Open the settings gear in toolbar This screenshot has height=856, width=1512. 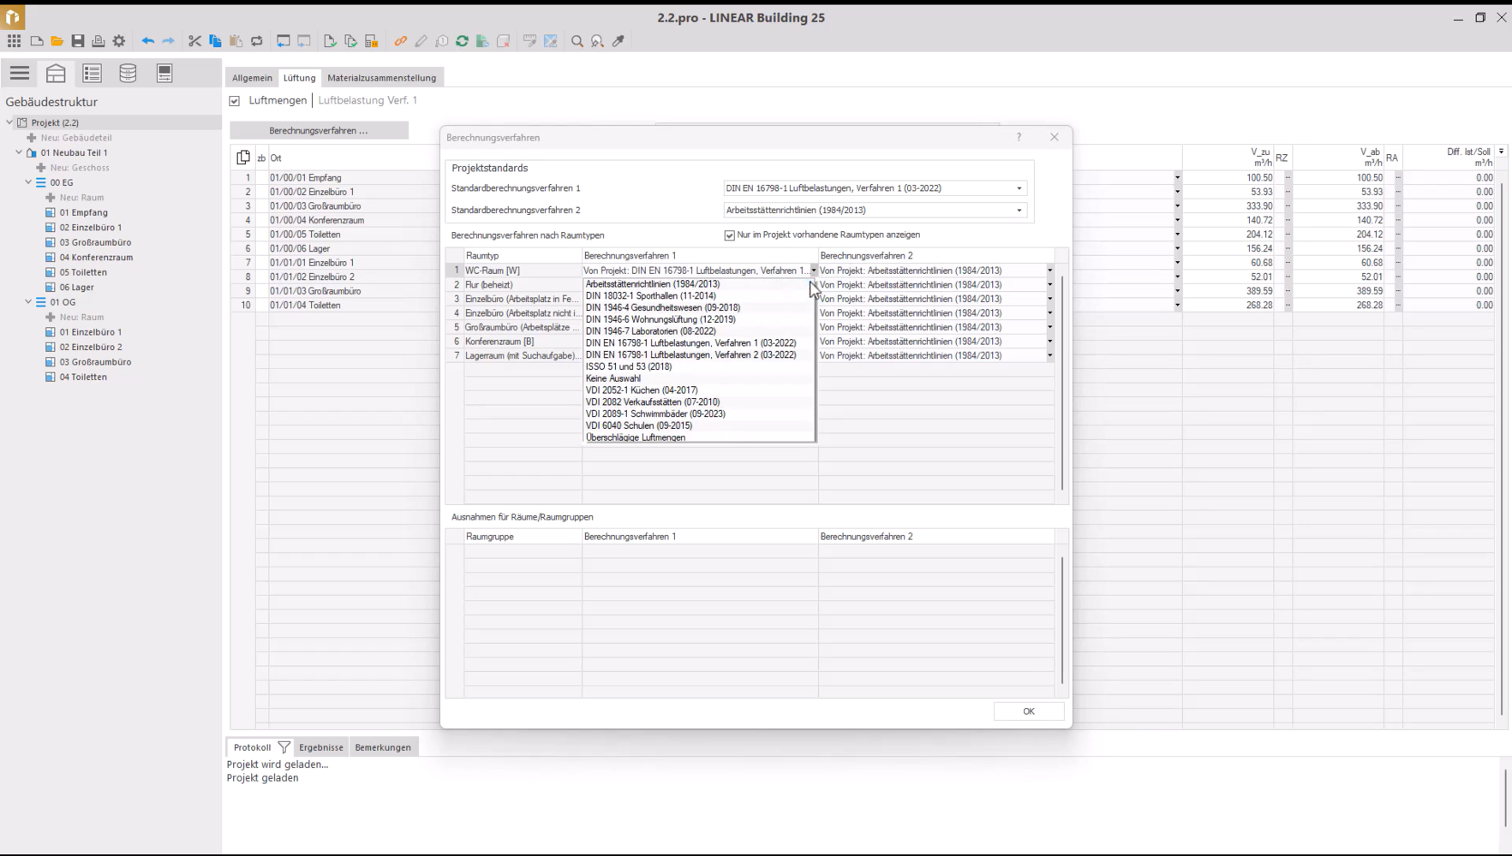[119, 41]
